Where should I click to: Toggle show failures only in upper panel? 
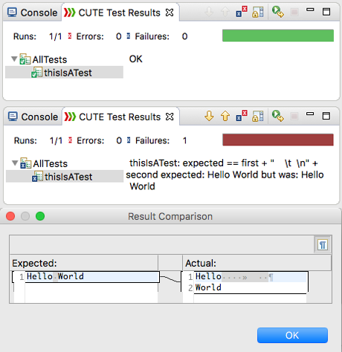coord(242,12)
